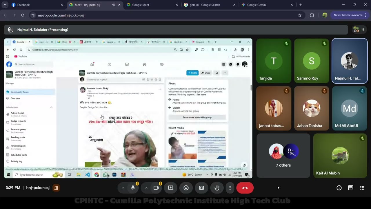This screenshot has height=209, width=371.
Task: Select the Tanjida participant tile
Action: (274, 61)
